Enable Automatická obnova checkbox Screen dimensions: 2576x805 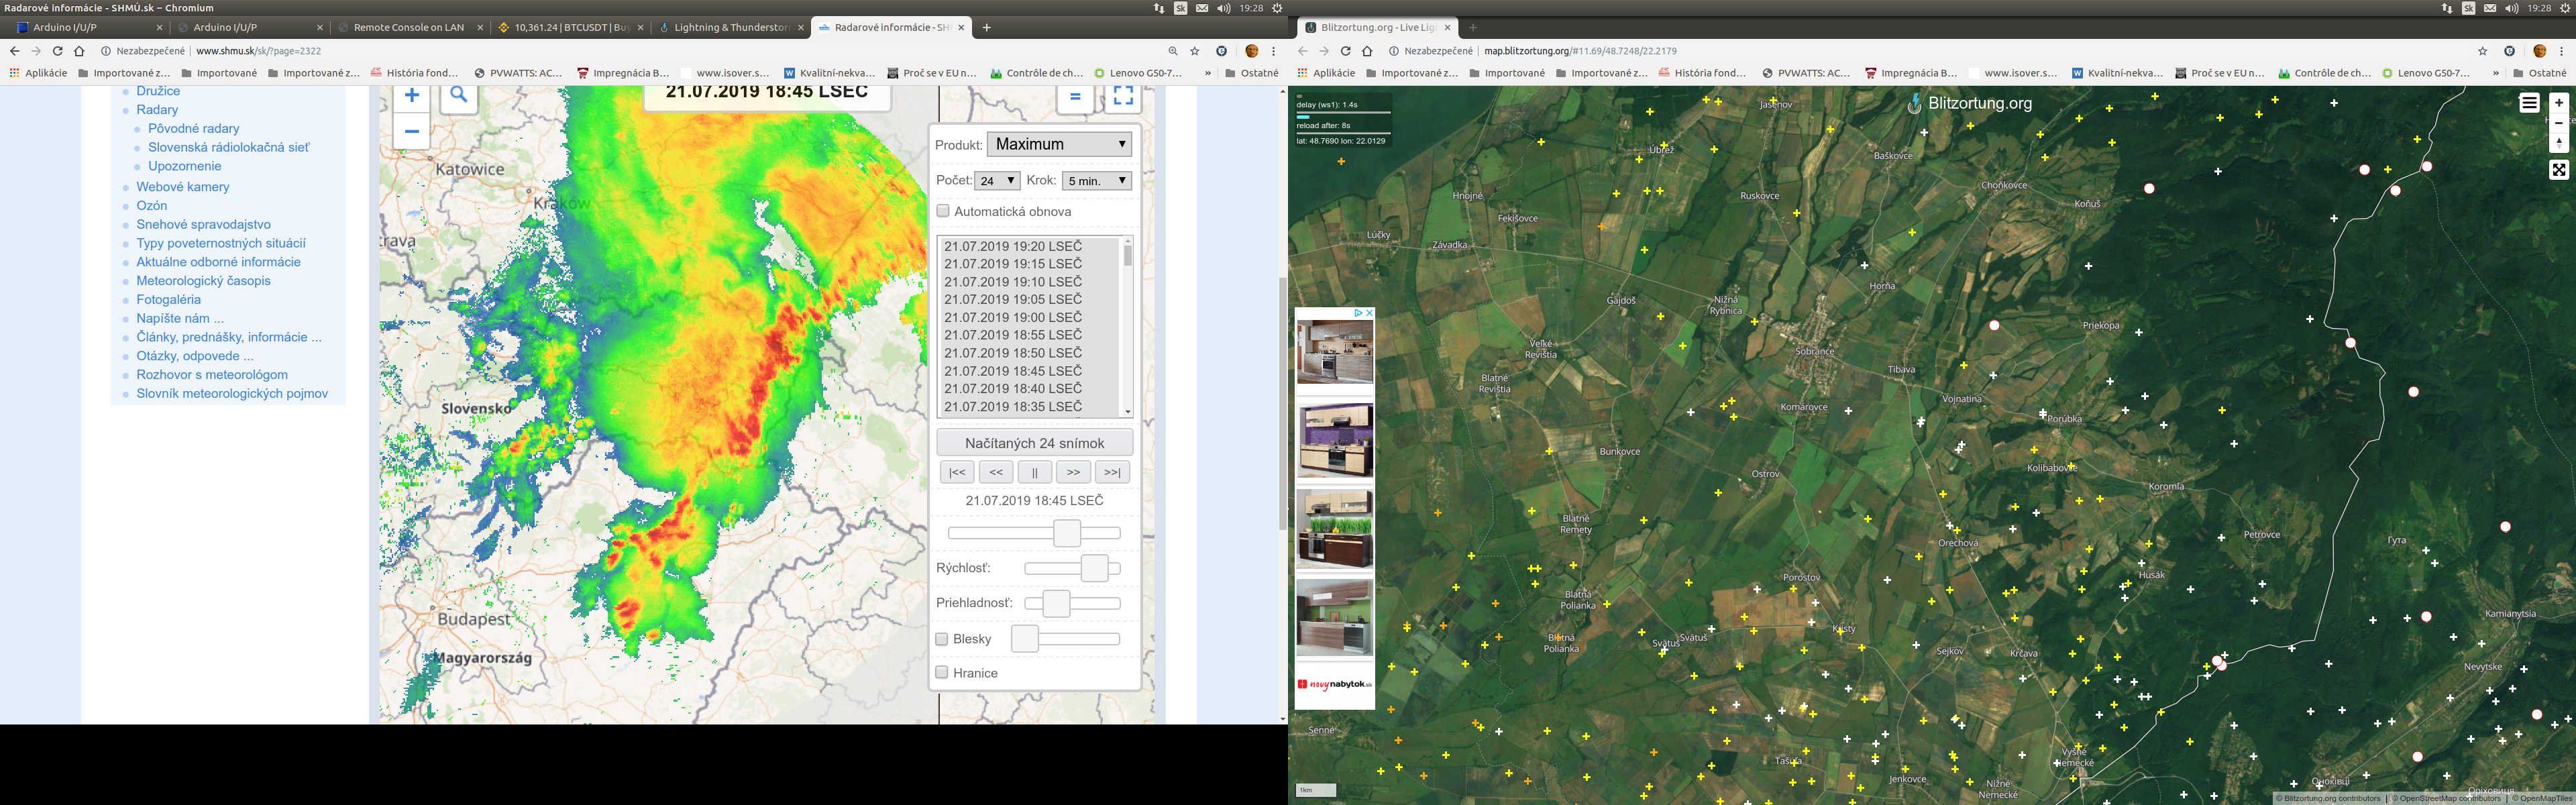coord(943,211)
